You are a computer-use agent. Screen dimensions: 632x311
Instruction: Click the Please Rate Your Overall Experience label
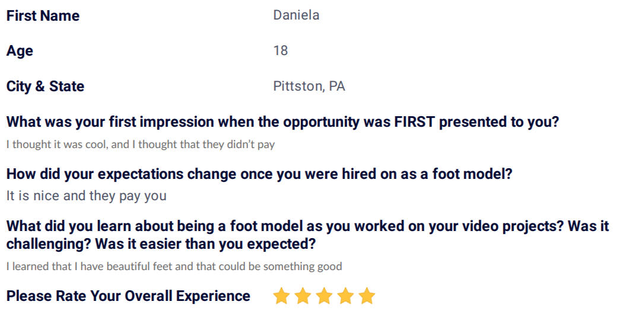(128, 296)
